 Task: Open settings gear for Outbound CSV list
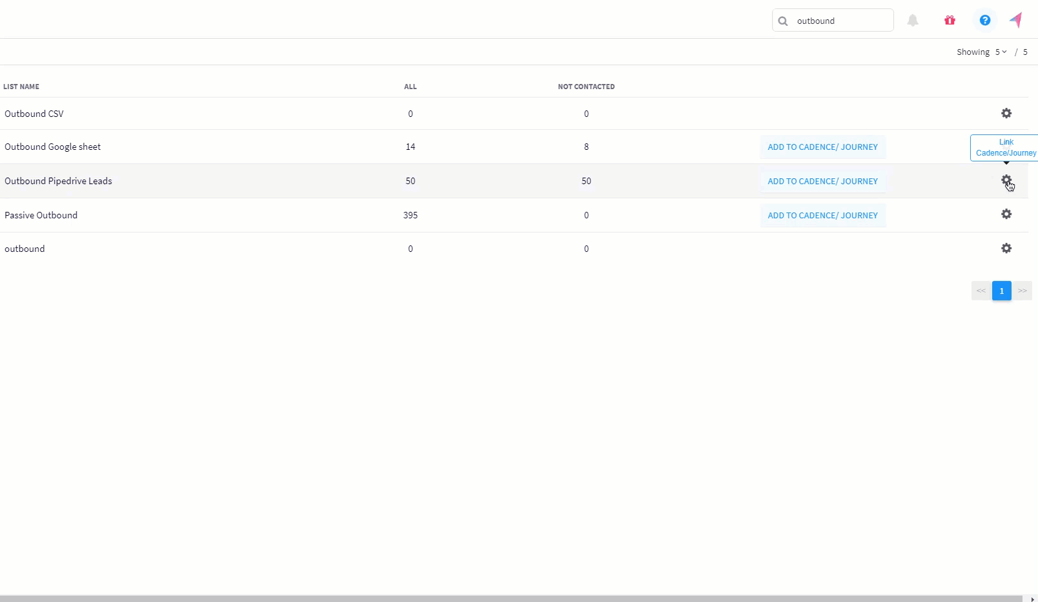[1006, 113]
